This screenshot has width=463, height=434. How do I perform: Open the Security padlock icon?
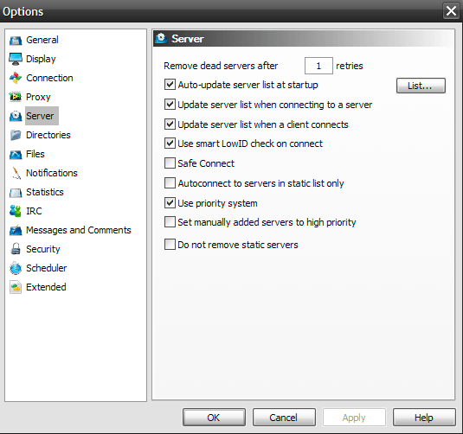click(16, 249)
